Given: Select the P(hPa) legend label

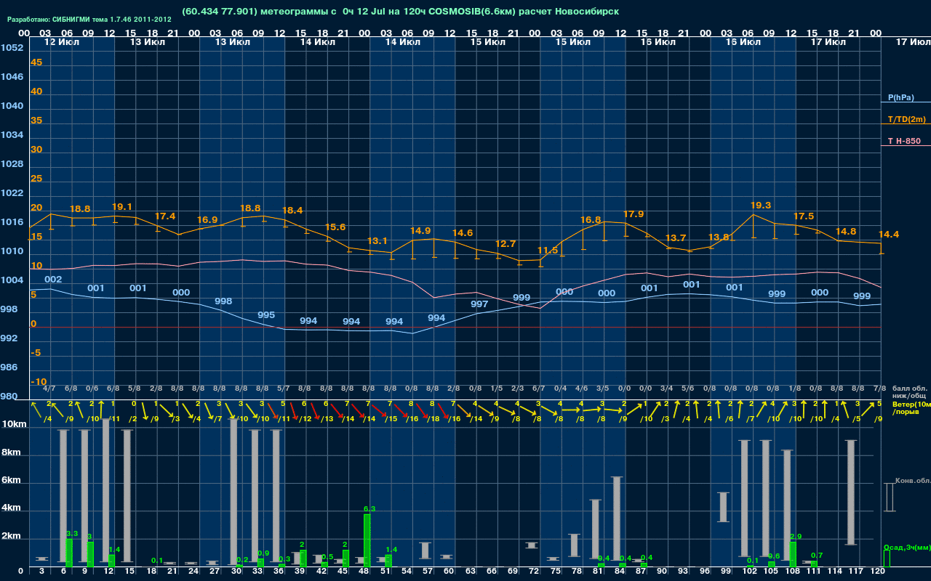Looking at the screenshot, I should coord(901,97).
